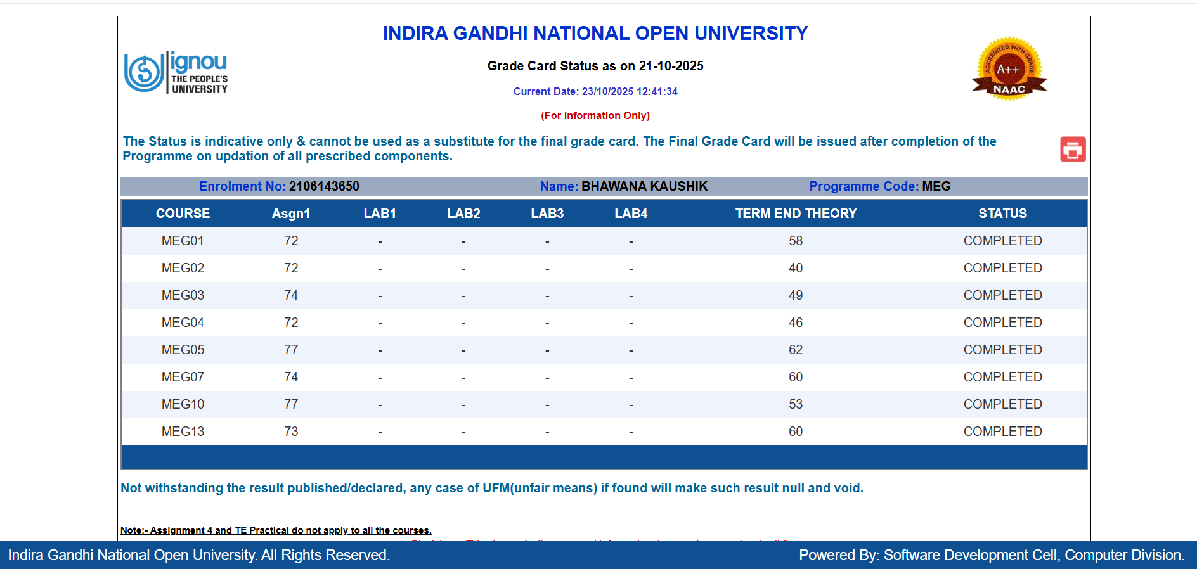Click COMPLETED status in the MEG04 row
The width and height of the screenshot is (1197, 569).
(1002, 323)
